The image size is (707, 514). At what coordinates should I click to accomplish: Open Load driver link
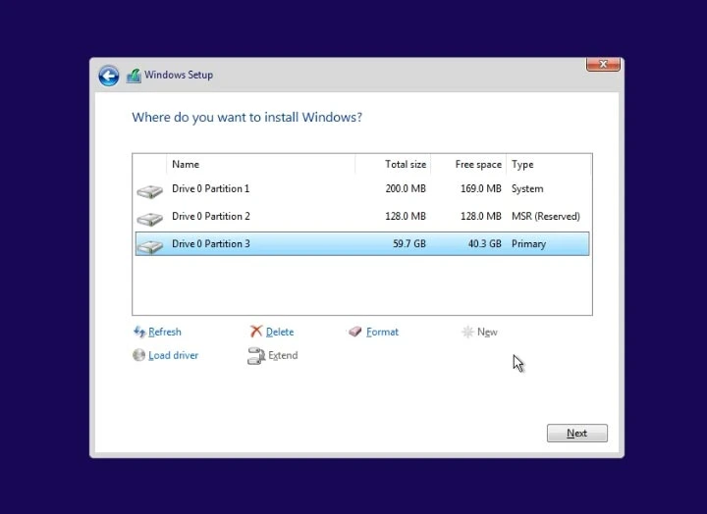point(173,355)
